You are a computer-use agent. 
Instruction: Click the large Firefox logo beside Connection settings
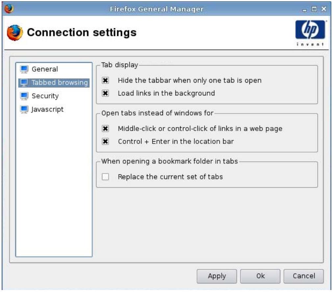(15, 33)
